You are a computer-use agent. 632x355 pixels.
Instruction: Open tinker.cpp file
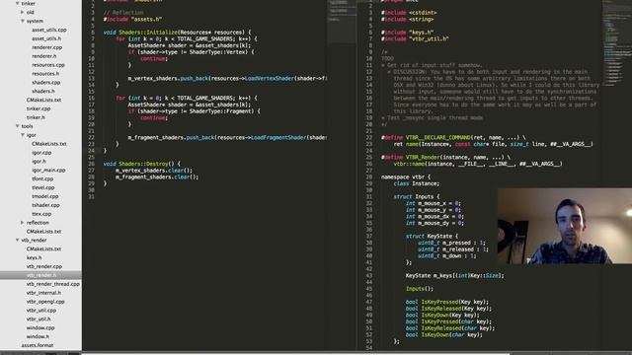(x=39, y=108)
